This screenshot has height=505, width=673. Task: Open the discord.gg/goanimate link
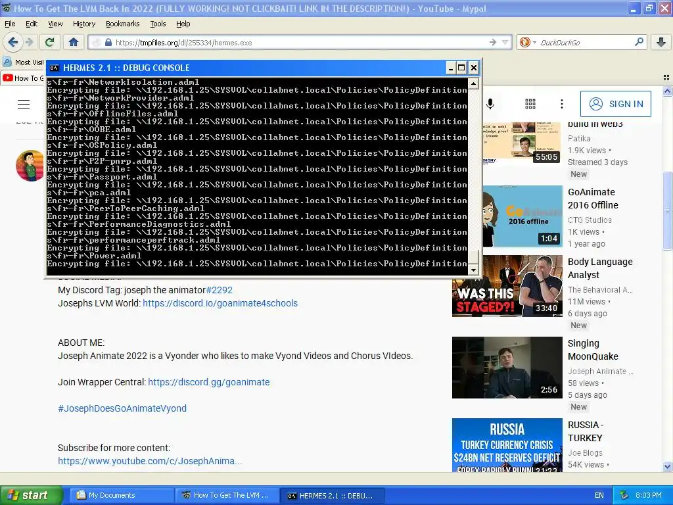click(208, 382)
